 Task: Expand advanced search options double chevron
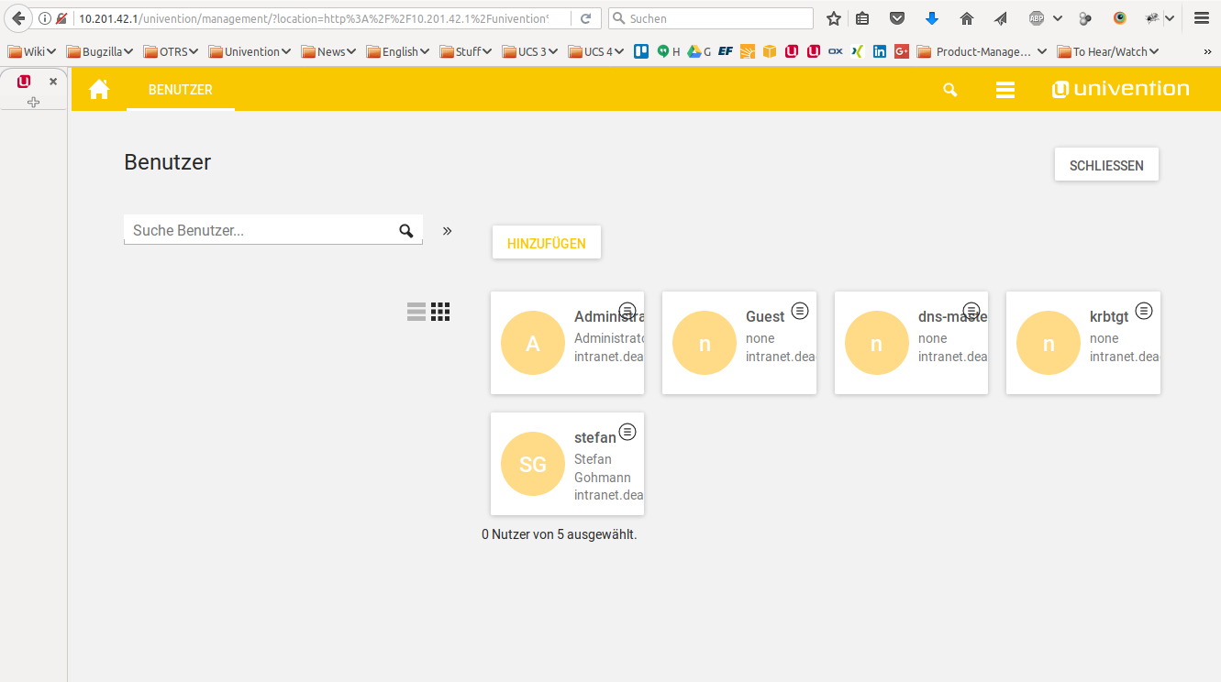[x=448, y=231]
